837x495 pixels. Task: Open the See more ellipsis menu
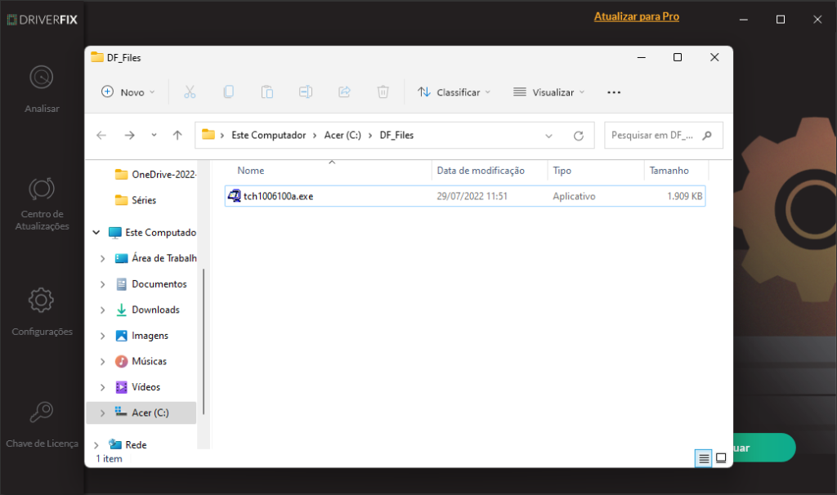pyautogui.click(x=613, y=91)
